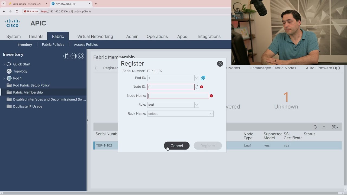Click the Node Name input field
347x195 pixels.
coord(178,96)
